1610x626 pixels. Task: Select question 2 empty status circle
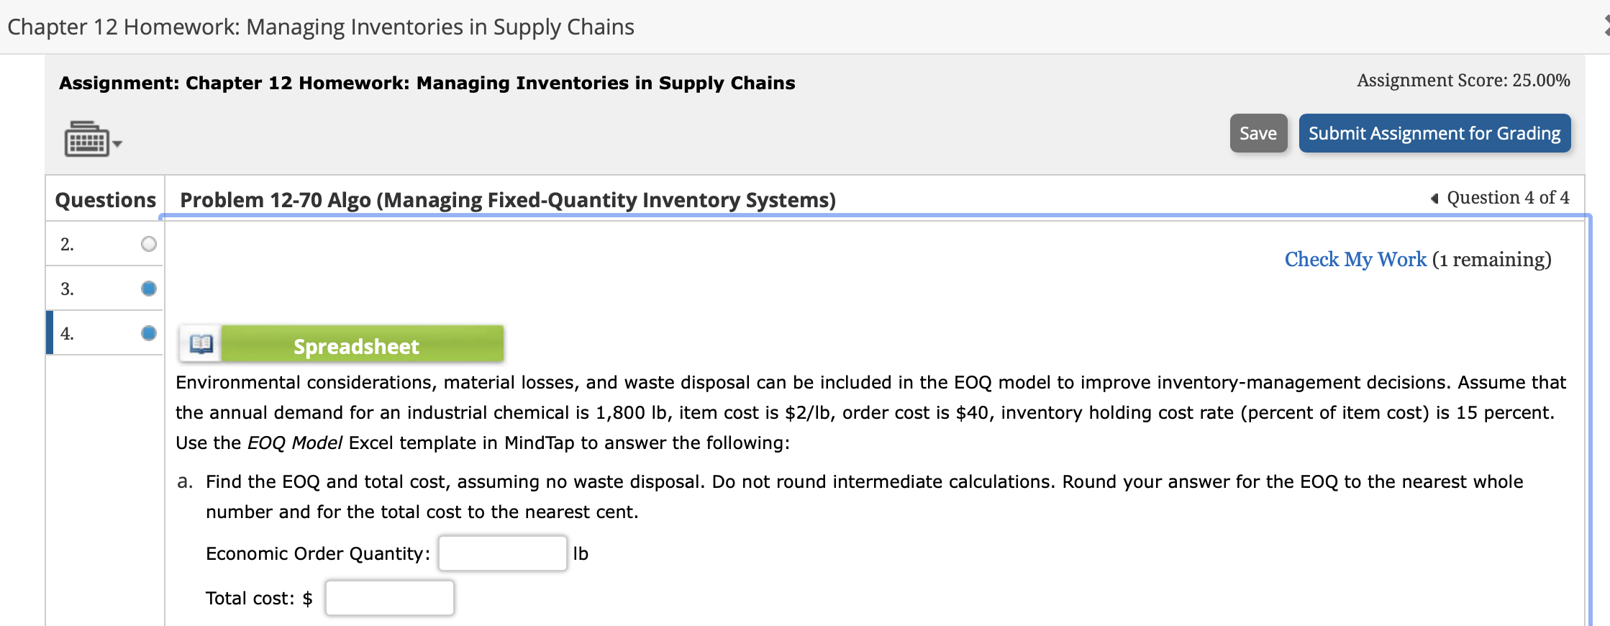point(149,244)
